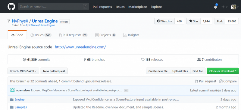Open the Branch: VXGI2-4.19 selector

point(23,71)
